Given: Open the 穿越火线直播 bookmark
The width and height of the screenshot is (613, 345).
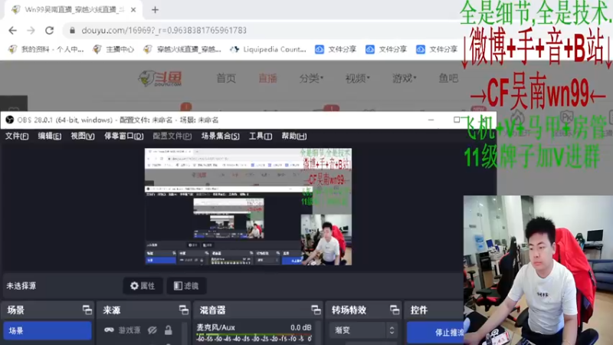Looking at the screenshot, I should [x=182, y=49].
